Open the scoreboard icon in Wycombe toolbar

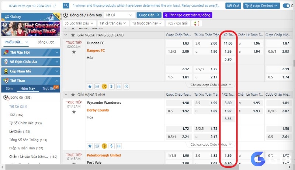coord(97,146)
